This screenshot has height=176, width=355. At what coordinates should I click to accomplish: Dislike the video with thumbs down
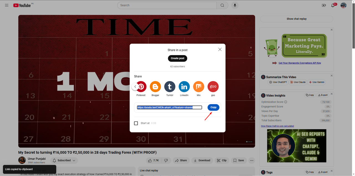[166, 161]
